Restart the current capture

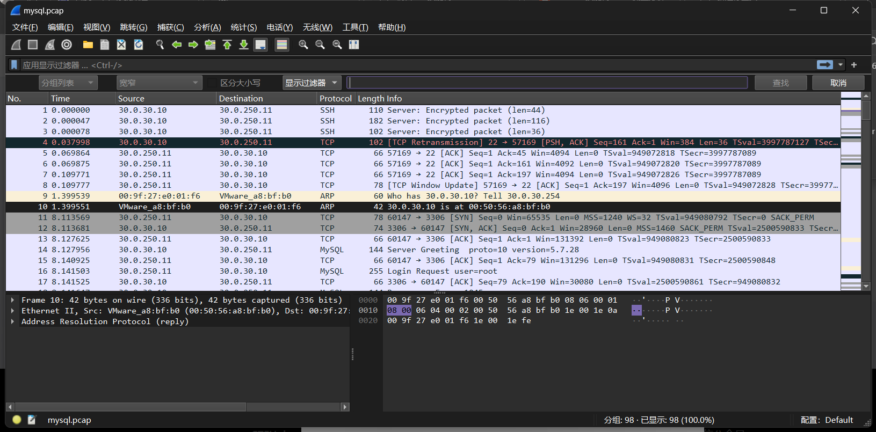(50, 45)
